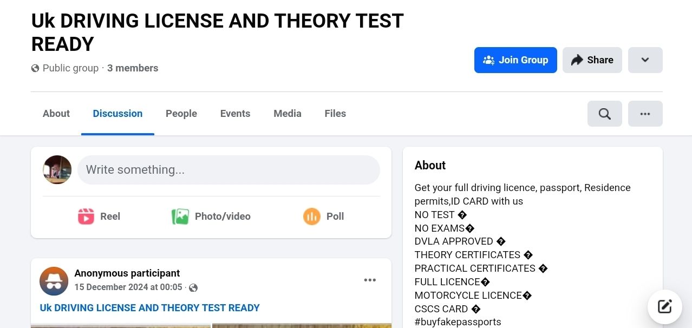Open the post's three-dots options menu
Viewport: 692px width, 328px height.
[x=370, y=280]
